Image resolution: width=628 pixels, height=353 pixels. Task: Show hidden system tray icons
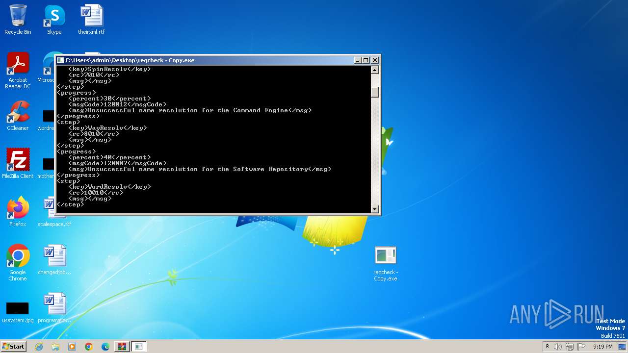(547, 347)
